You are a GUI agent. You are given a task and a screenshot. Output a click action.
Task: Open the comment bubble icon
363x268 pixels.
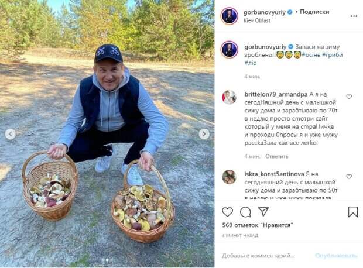coord(245,212)
